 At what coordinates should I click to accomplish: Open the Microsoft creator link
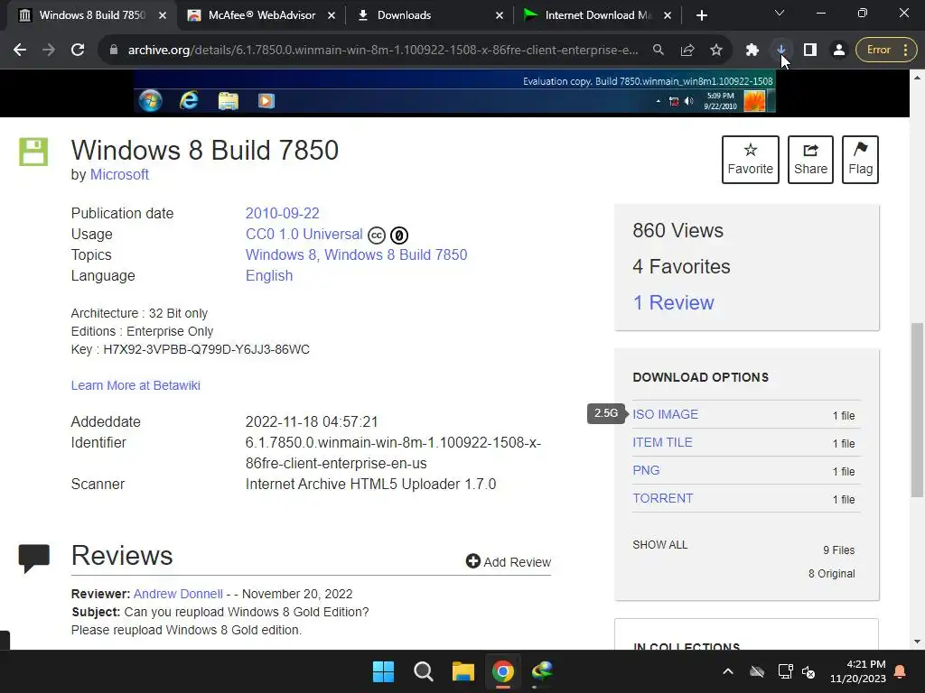tap(119, 174)
